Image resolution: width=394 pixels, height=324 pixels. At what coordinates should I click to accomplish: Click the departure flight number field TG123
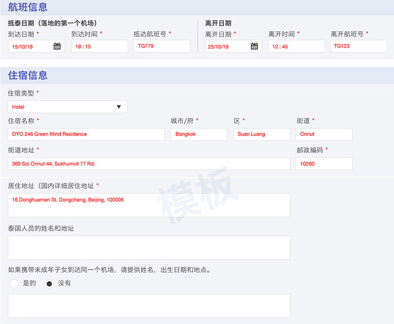[x=359, y=46]
